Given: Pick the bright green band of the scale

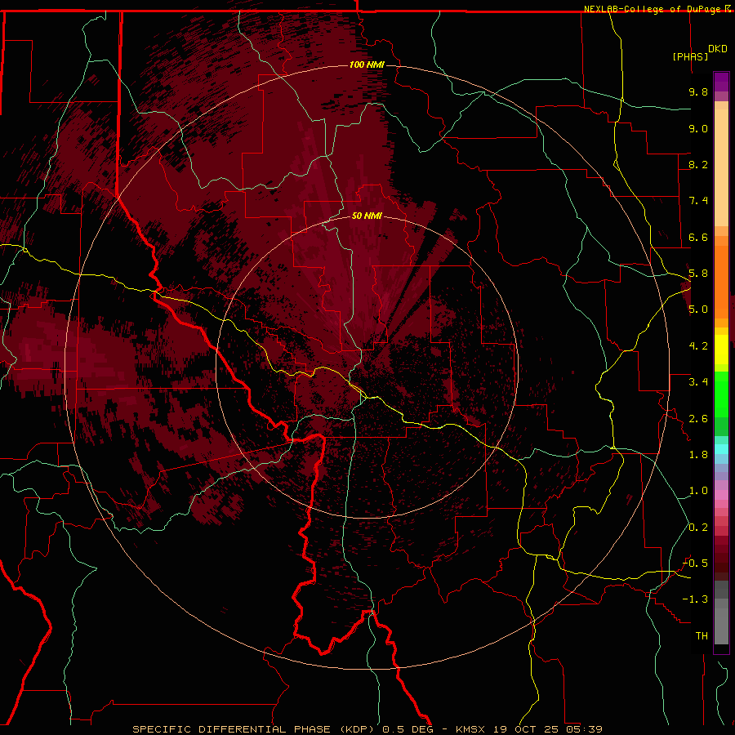Looking at the screenshot, I should click(721, 394).
